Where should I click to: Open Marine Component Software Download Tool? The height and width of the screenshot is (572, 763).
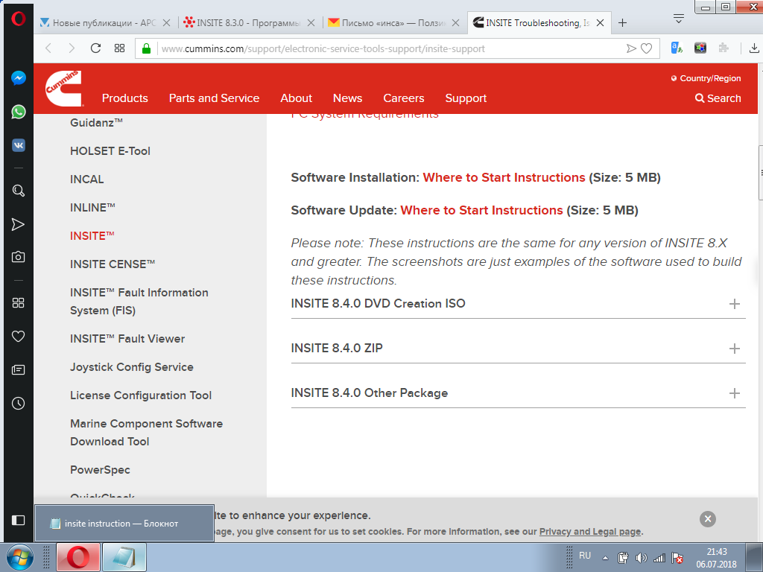(x=147, y=433)
